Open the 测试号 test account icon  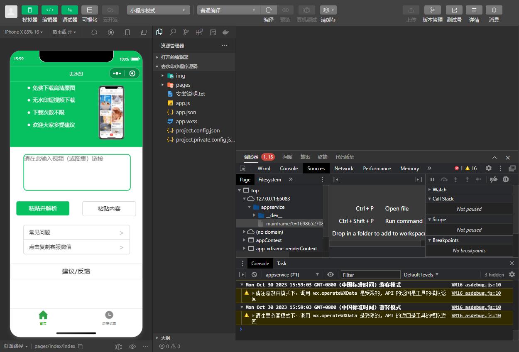pos(454,10)
